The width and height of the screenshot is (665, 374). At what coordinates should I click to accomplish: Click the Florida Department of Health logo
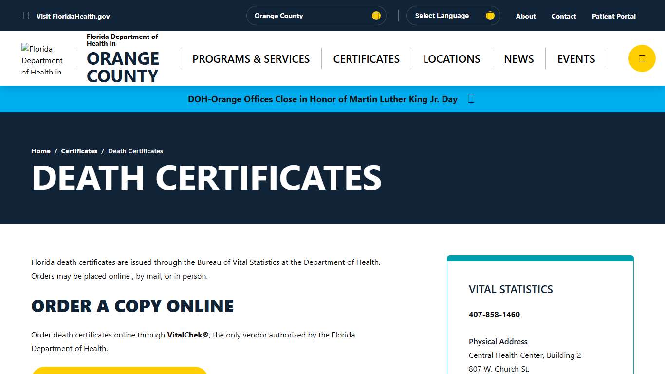(x=42, y=58)
